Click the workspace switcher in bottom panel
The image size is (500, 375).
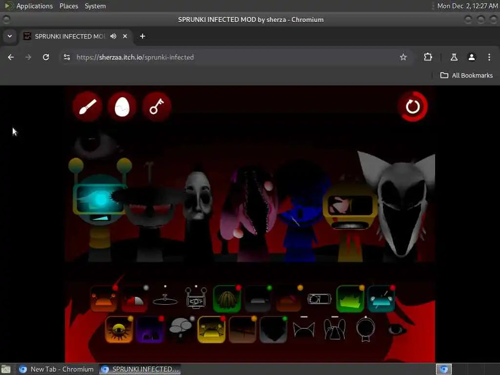pyautogui.click(x=444, y=369)
